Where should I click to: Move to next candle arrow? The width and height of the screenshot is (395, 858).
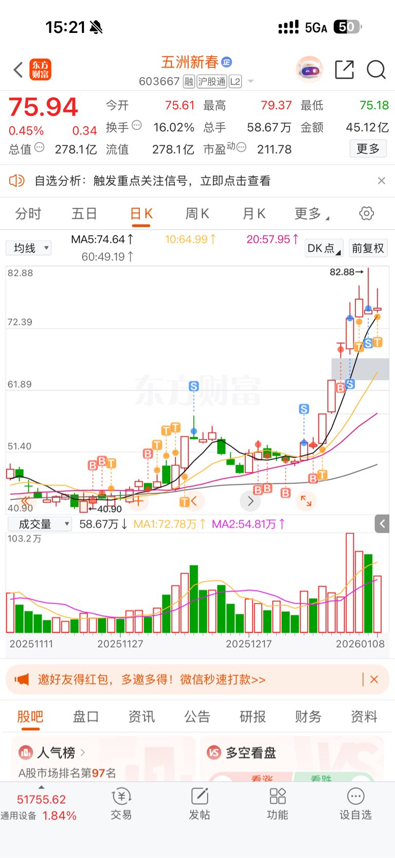250,501
